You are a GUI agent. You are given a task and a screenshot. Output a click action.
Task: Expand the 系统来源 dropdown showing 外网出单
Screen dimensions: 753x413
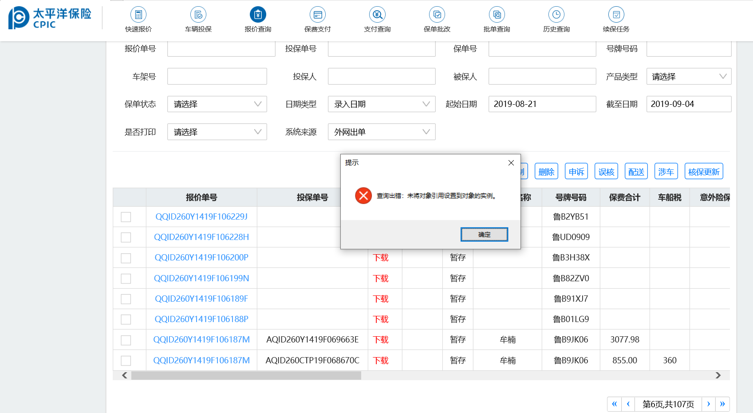point(382,132)
